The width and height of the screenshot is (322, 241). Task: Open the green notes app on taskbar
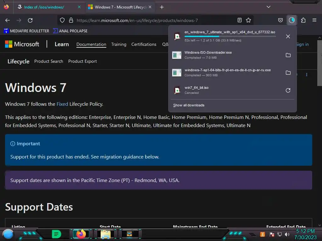(56, 234)
